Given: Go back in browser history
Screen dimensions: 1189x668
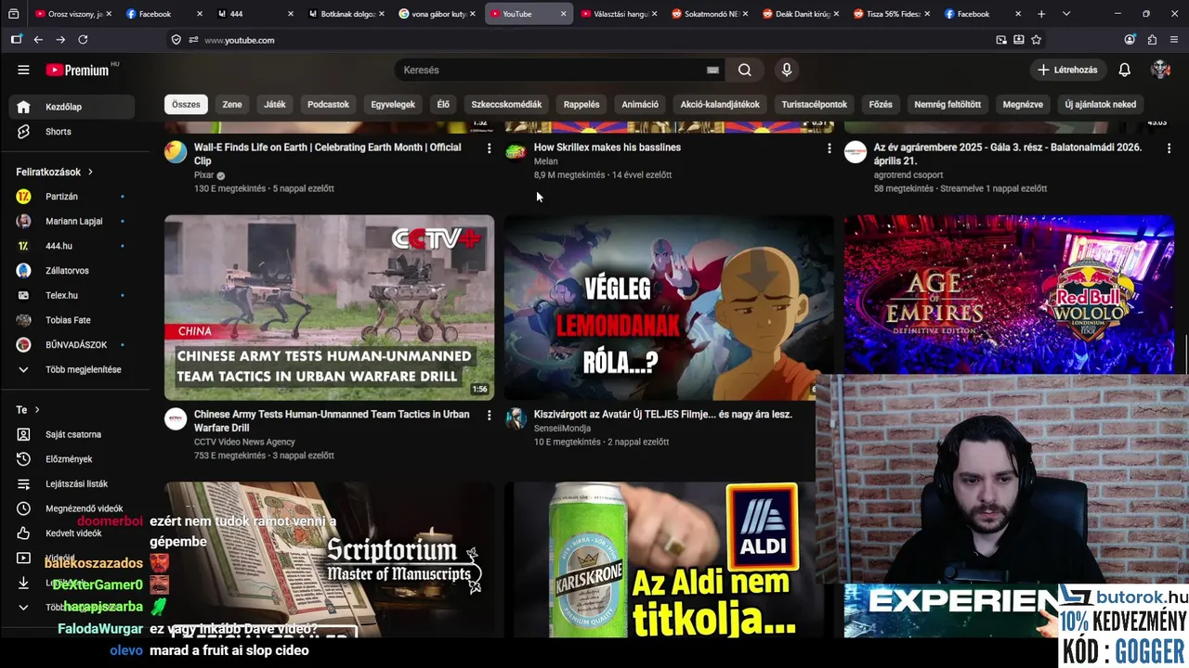Looking at the screenshot, I should click(38, 40).
